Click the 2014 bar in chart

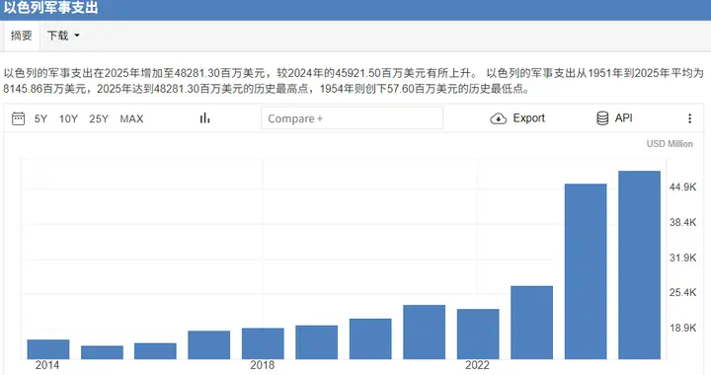(48, 349)
